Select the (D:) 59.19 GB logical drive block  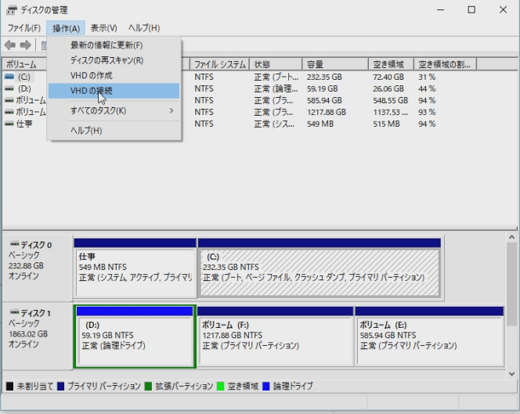[x=135, y=336]
